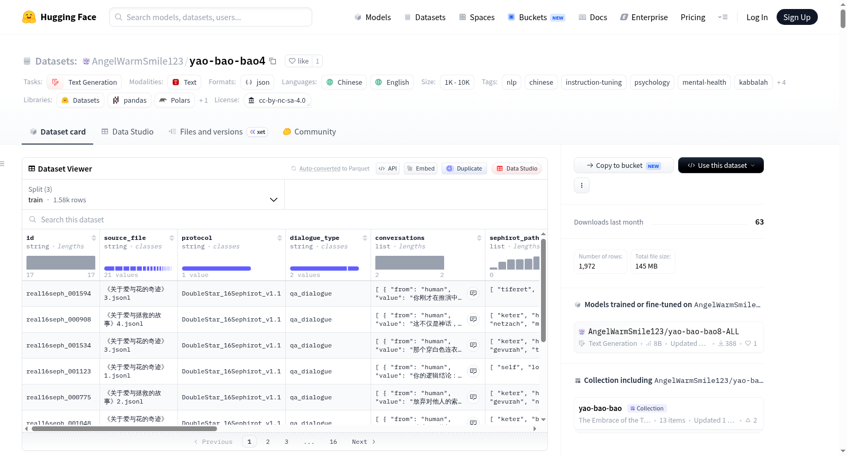
Task: Open Data Studio from viewer header
Action: (517, 168)
